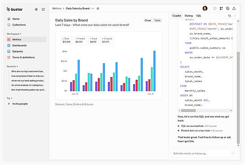Toggle the Frieda's legend item
The height and width of the screenshot is (165, 245).
(80, 40)
